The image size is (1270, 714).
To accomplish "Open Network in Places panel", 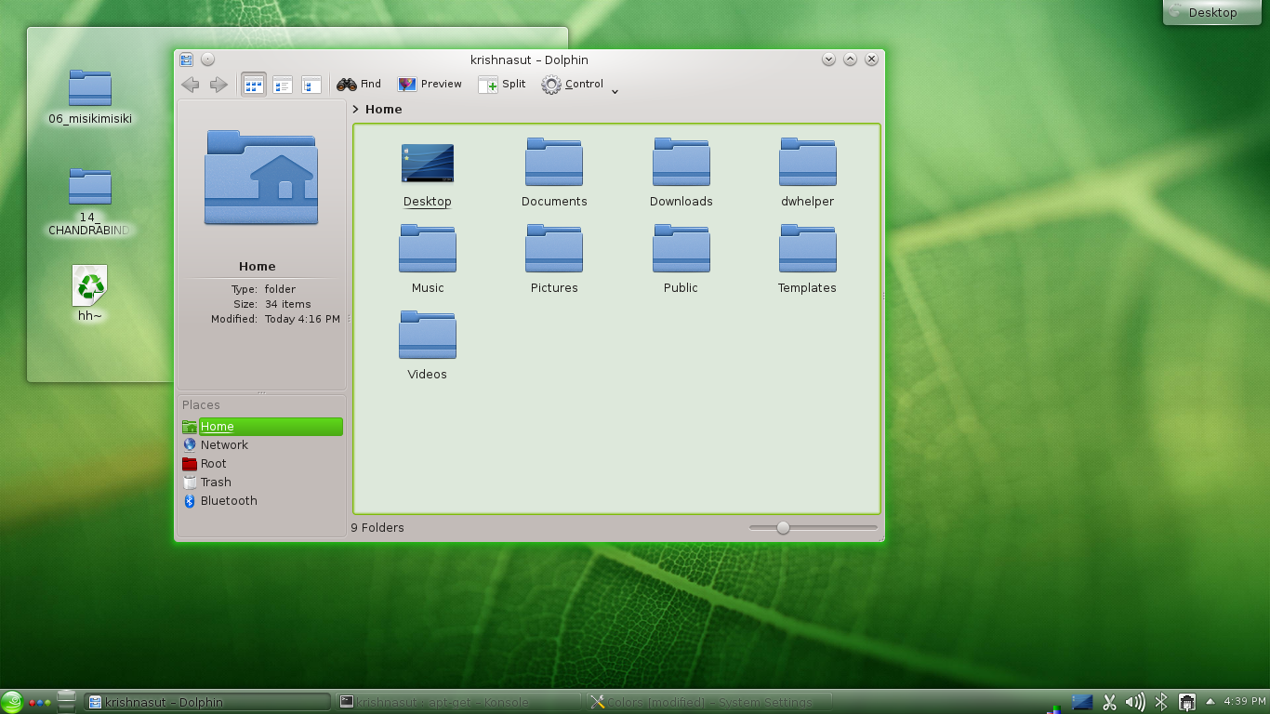I will [262, 445].
